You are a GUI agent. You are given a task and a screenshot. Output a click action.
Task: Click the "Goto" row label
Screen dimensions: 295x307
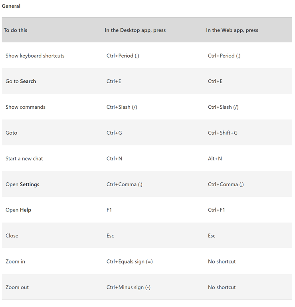pos(11,133)
